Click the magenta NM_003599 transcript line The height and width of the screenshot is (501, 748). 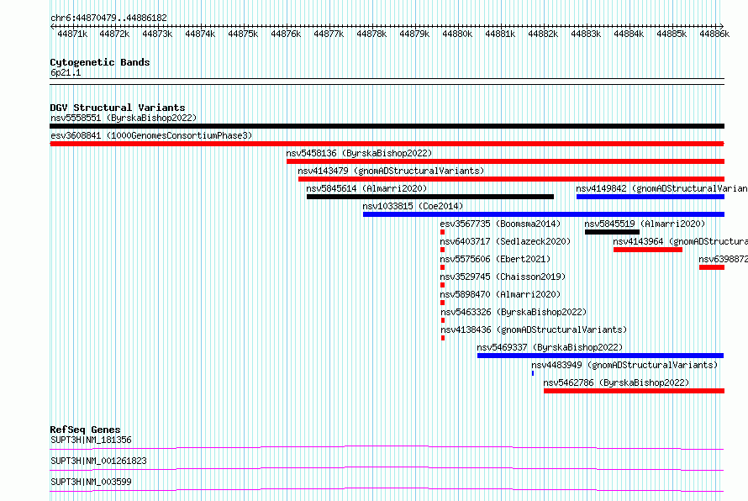click(x=387, y=489)
